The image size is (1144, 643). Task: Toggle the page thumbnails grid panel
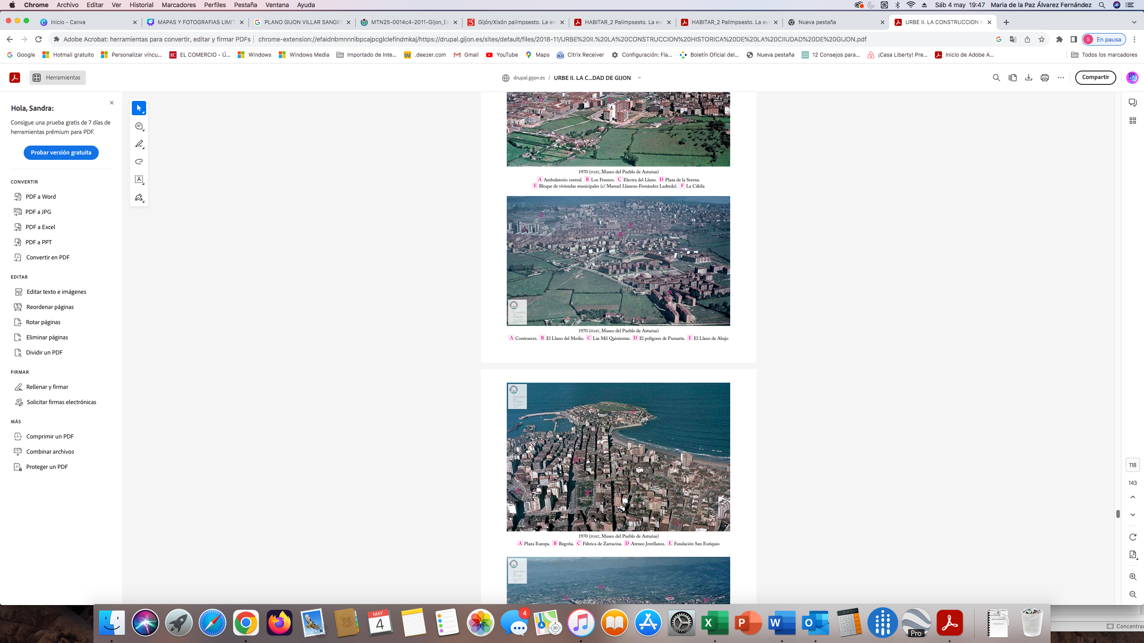[1132, 121]
